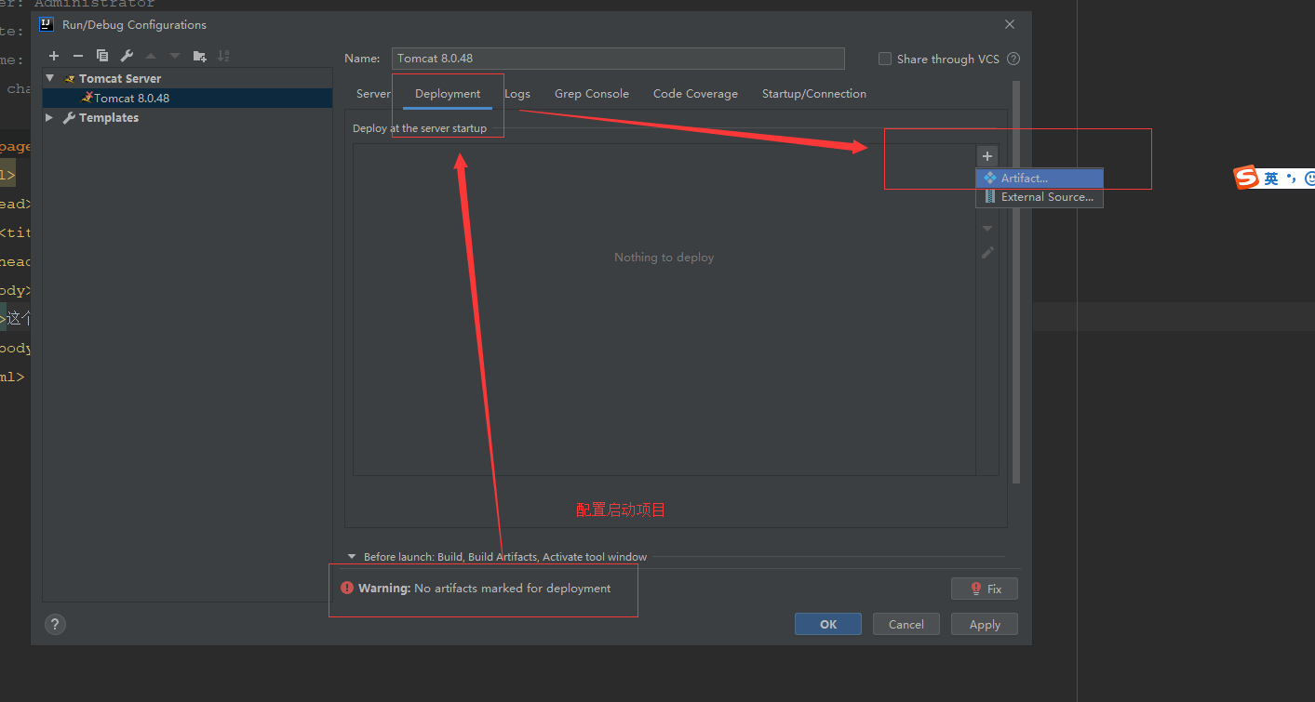Move deployment item down arrow icon

coord(987,229)
